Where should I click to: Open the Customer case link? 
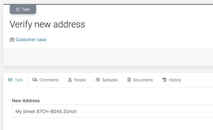coord(31,40)
